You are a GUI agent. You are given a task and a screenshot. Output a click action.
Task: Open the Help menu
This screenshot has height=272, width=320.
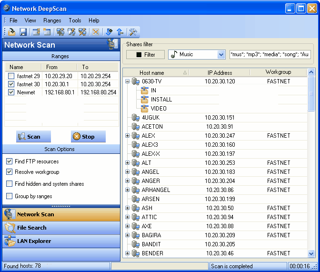94,20
